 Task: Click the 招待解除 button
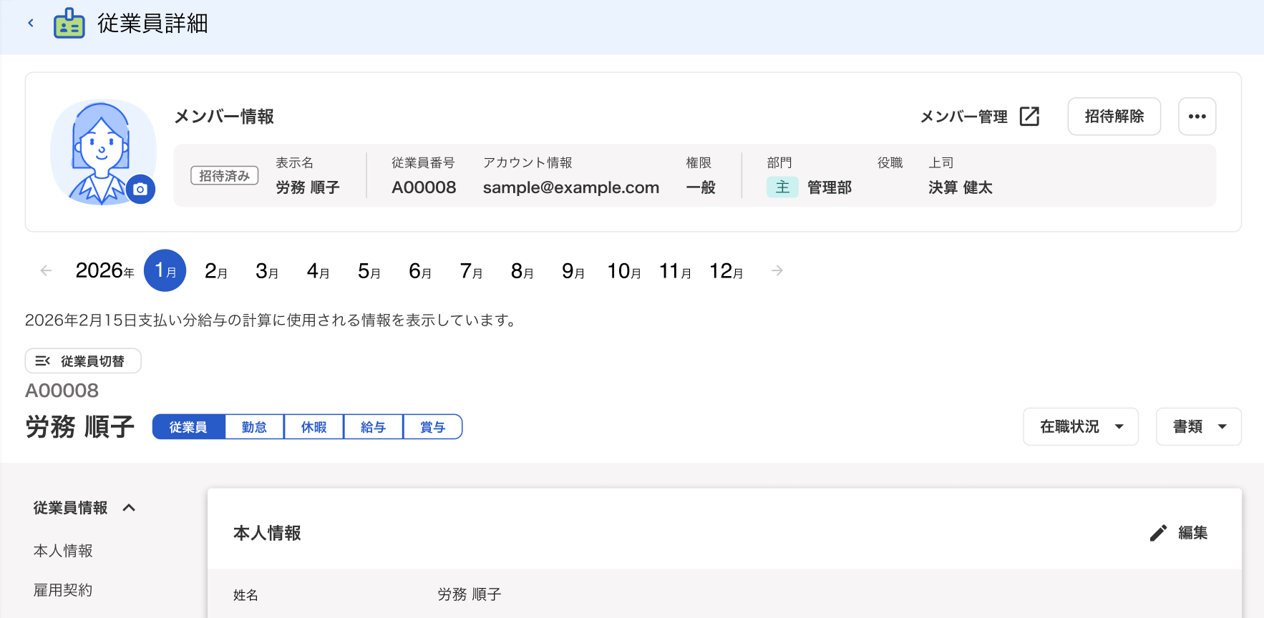point(1114,117)
